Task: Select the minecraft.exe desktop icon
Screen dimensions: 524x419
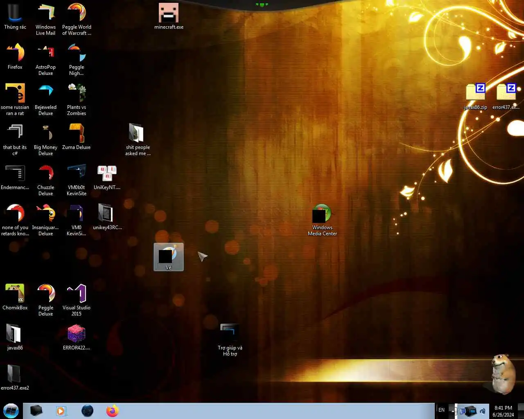Action: (x=169, y=17)
